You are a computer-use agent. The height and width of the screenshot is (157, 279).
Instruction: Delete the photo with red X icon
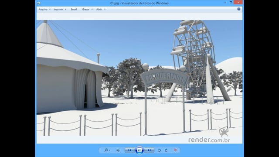[175, 150]
